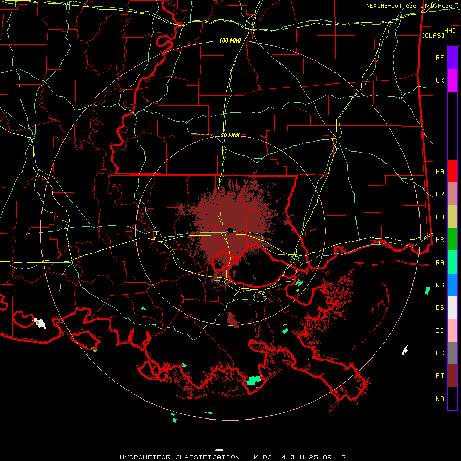The image size is (461, 461).
Task: Click the GR legend label
Action: pyautogui.click(x=439, y=194)
